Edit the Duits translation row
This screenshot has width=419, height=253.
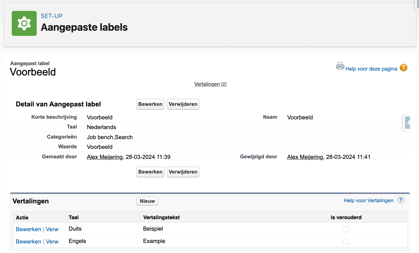(x=28, y=229)
